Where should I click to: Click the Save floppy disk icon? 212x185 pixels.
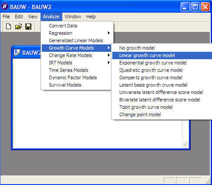[x=28, y=27]
